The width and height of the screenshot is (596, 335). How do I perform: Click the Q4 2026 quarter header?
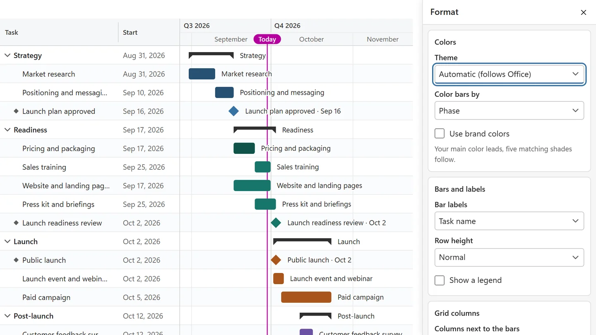[287, 26]
